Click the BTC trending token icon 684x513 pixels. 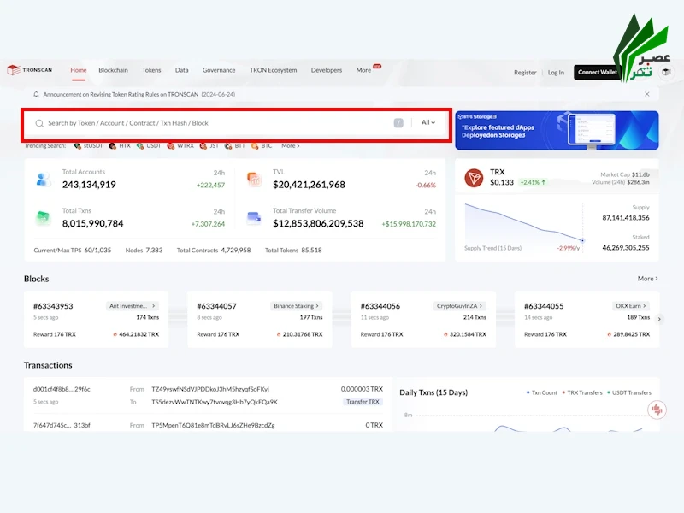pyautogui.click(x=255, y=145)
